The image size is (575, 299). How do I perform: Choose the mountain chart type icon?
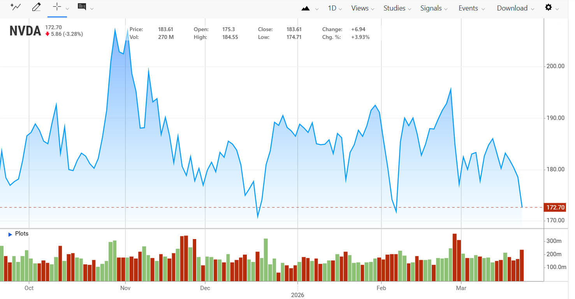tap(306, 8)
